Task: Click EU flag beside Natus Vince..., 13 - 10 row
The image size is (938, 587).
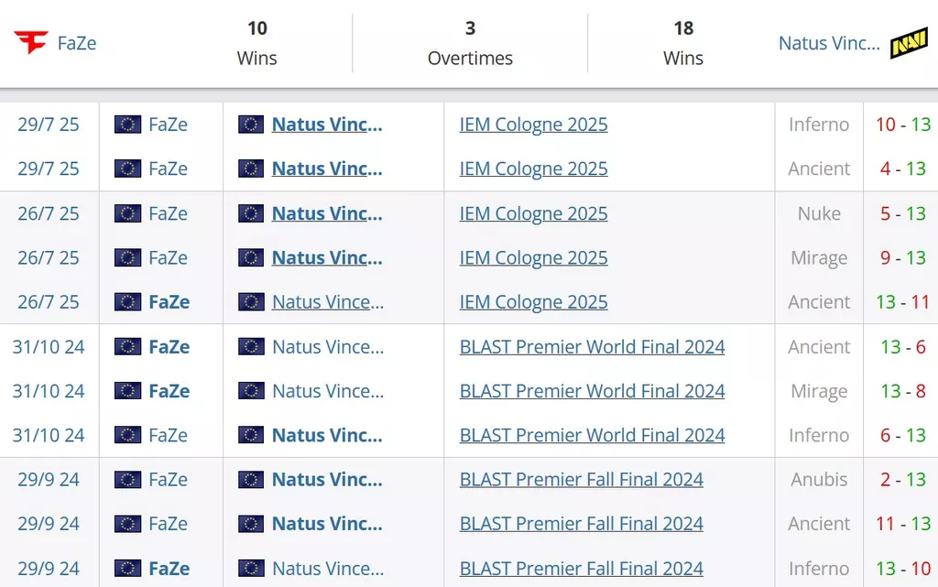Action: [251, 569]
